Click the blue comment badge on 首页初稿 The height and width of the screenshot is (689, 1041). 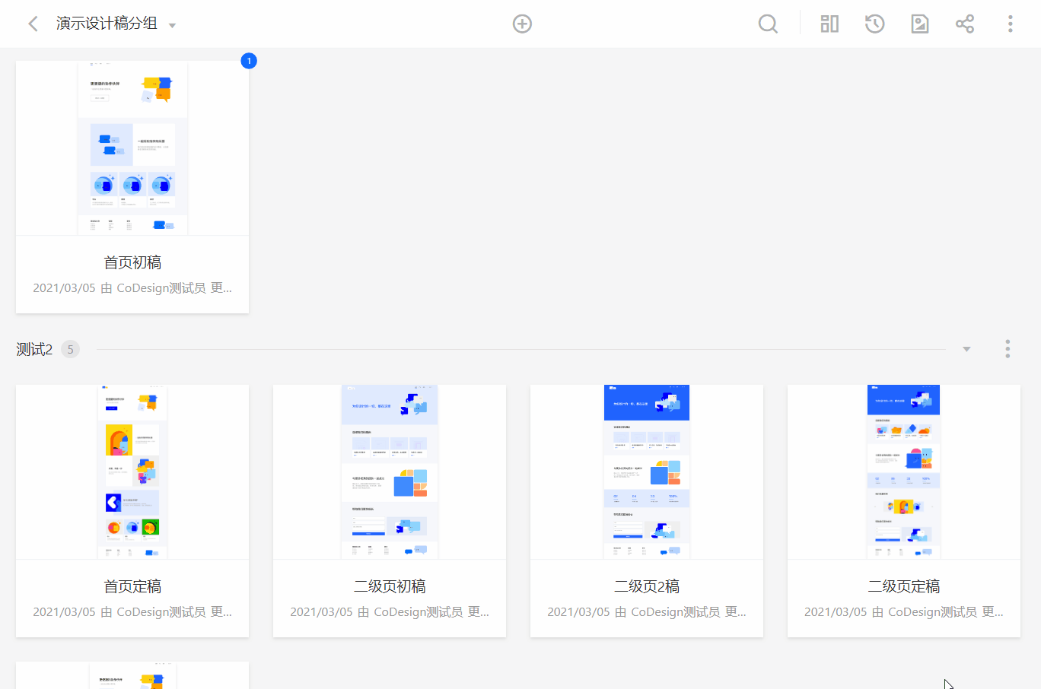coord(249,61)
